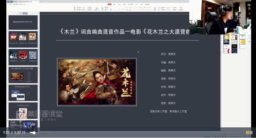
Task: Activate the Format Painter brush
Action: (x=83, y=8)
